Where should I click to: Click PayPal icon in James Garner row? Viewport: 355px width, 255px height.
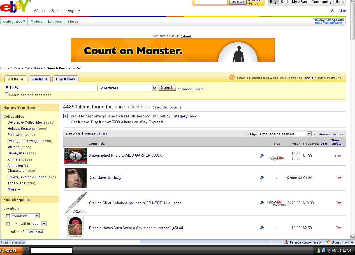(x=262, y=156)
